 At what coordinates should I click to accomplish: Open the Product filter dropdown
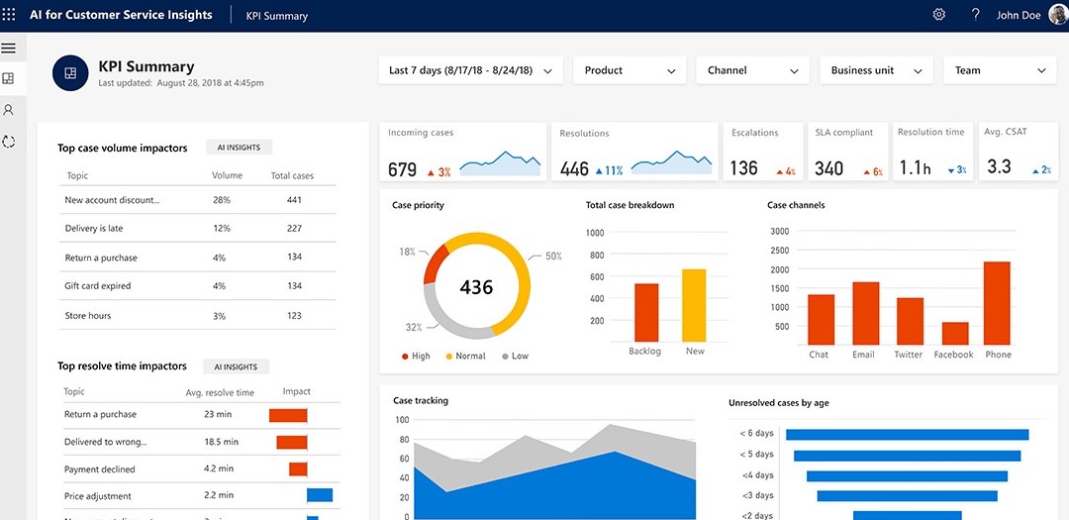point(630,70)
